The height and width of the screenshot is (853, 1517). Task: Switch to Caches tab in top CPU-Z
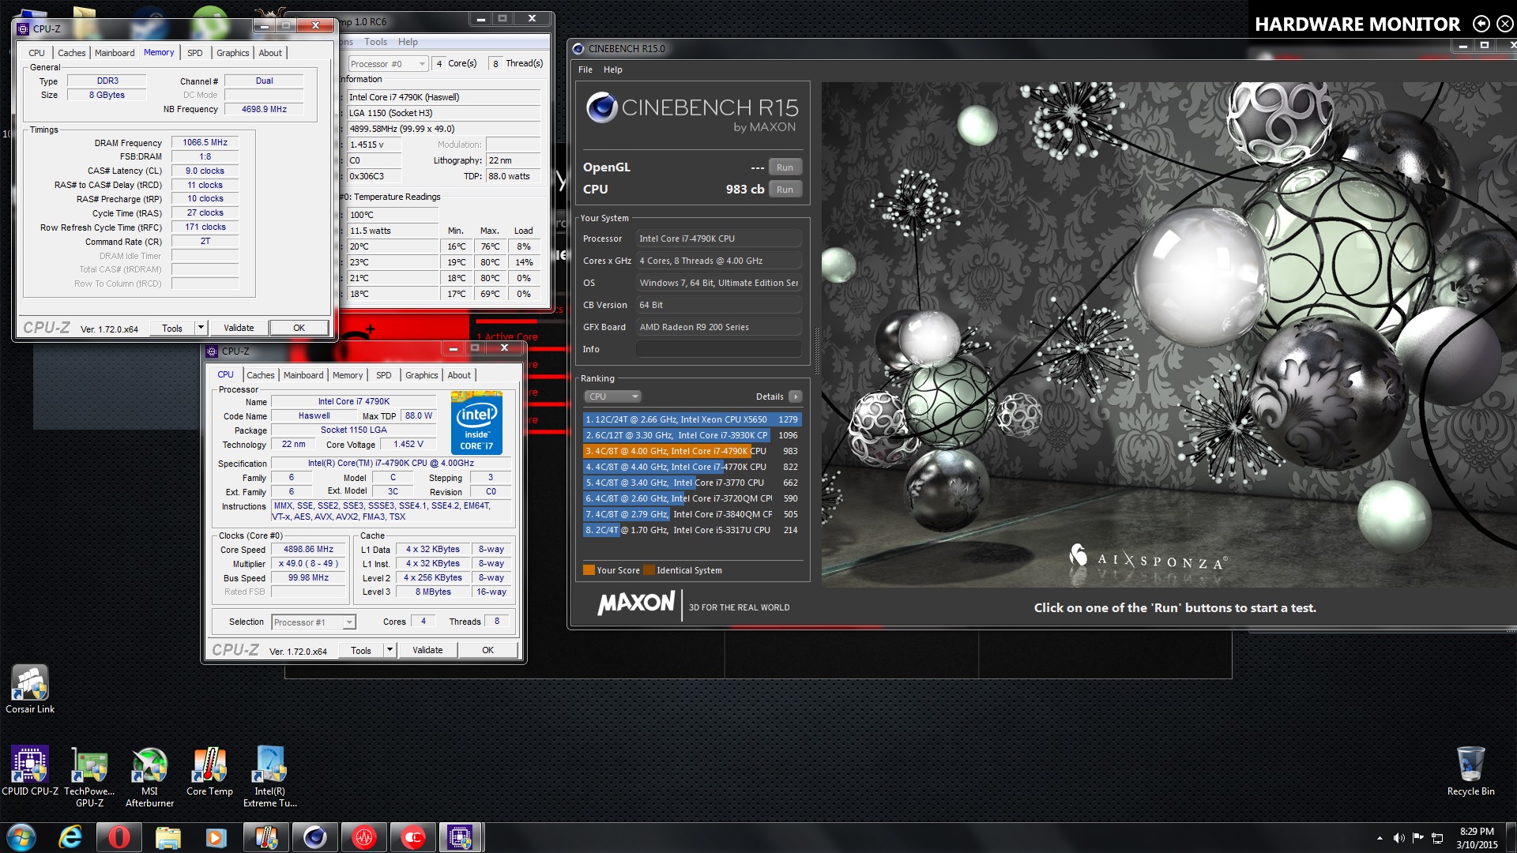coord(71,53)
